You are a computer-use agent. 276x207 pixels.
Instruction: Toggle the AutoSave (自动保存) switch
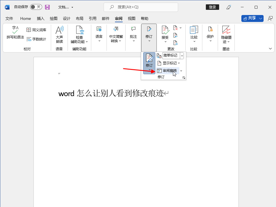pos(36,7)
